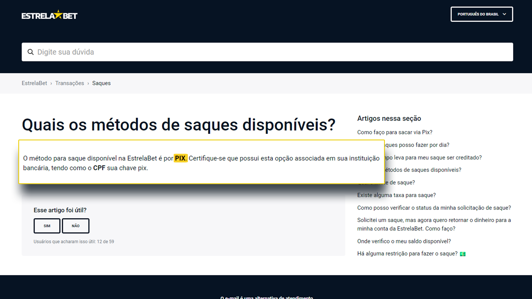Open sidebar link on métodos de saques disponíveis

(423, 170)
